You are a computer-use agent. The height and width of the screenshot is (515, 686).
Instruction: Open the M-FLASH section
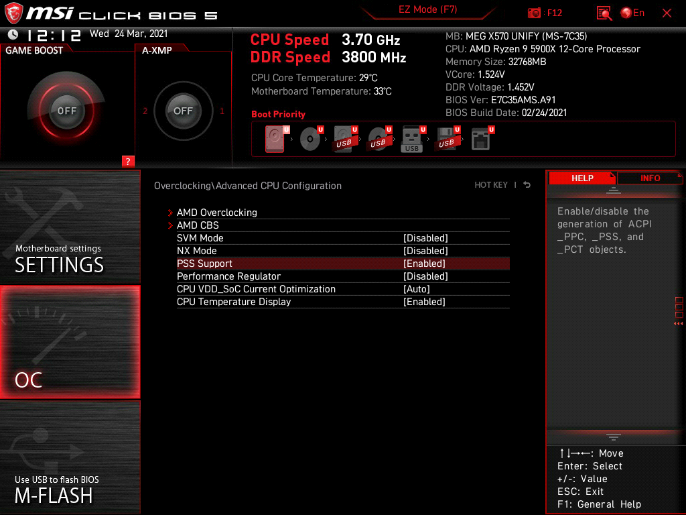70,457
